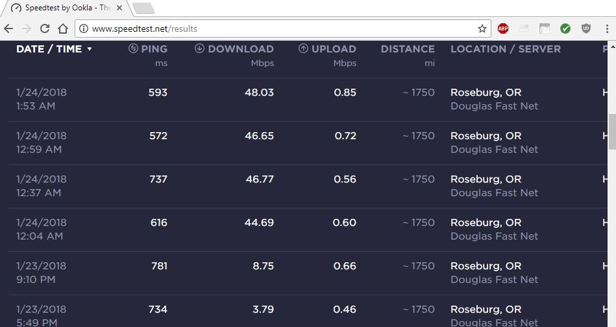Screen dimensions: 616x327
Task: Click the green checkmark extension icon
Action: click(x=565, y=28)
